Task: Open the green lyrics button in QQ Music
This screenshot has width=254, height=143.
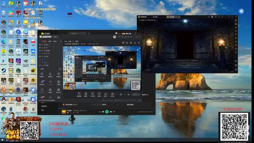Action: [151, 112]
